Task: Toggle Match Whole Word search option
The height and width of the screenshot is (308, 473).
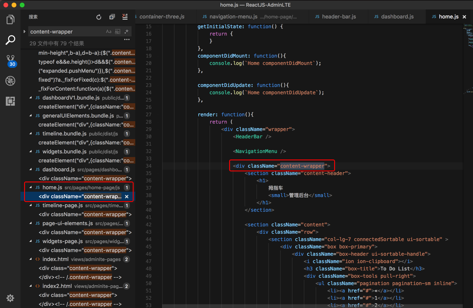Action: [x=118, y=31]
